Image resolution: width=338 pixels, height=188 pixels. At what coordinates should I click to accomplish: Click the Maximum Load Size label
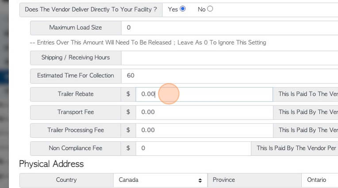click(76, 28)
